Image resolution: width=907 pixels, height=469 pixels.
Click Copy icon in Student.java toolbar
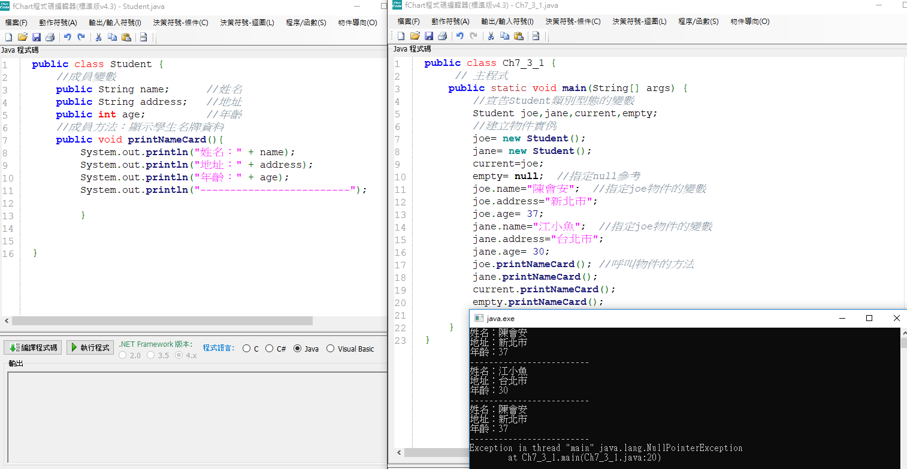(112, 37)
